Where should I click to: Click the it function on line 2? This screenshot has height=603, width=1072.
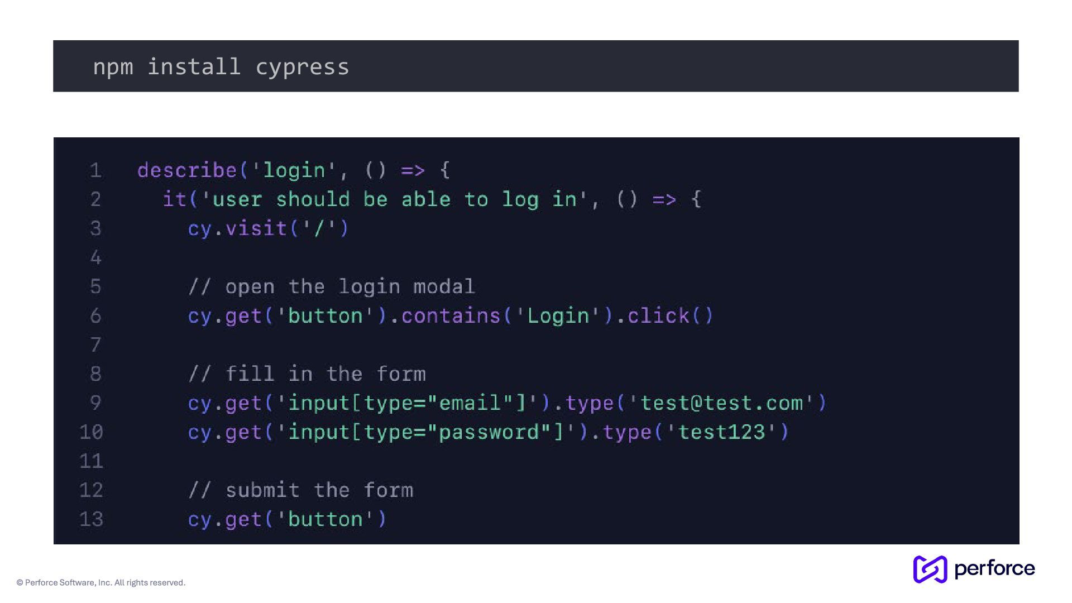pos(174,199)
